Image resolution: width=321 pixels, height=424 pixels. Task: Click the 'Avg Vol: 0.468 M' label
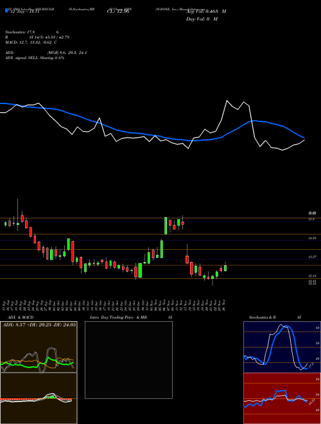pyautogui.click(x=205, y=11)
